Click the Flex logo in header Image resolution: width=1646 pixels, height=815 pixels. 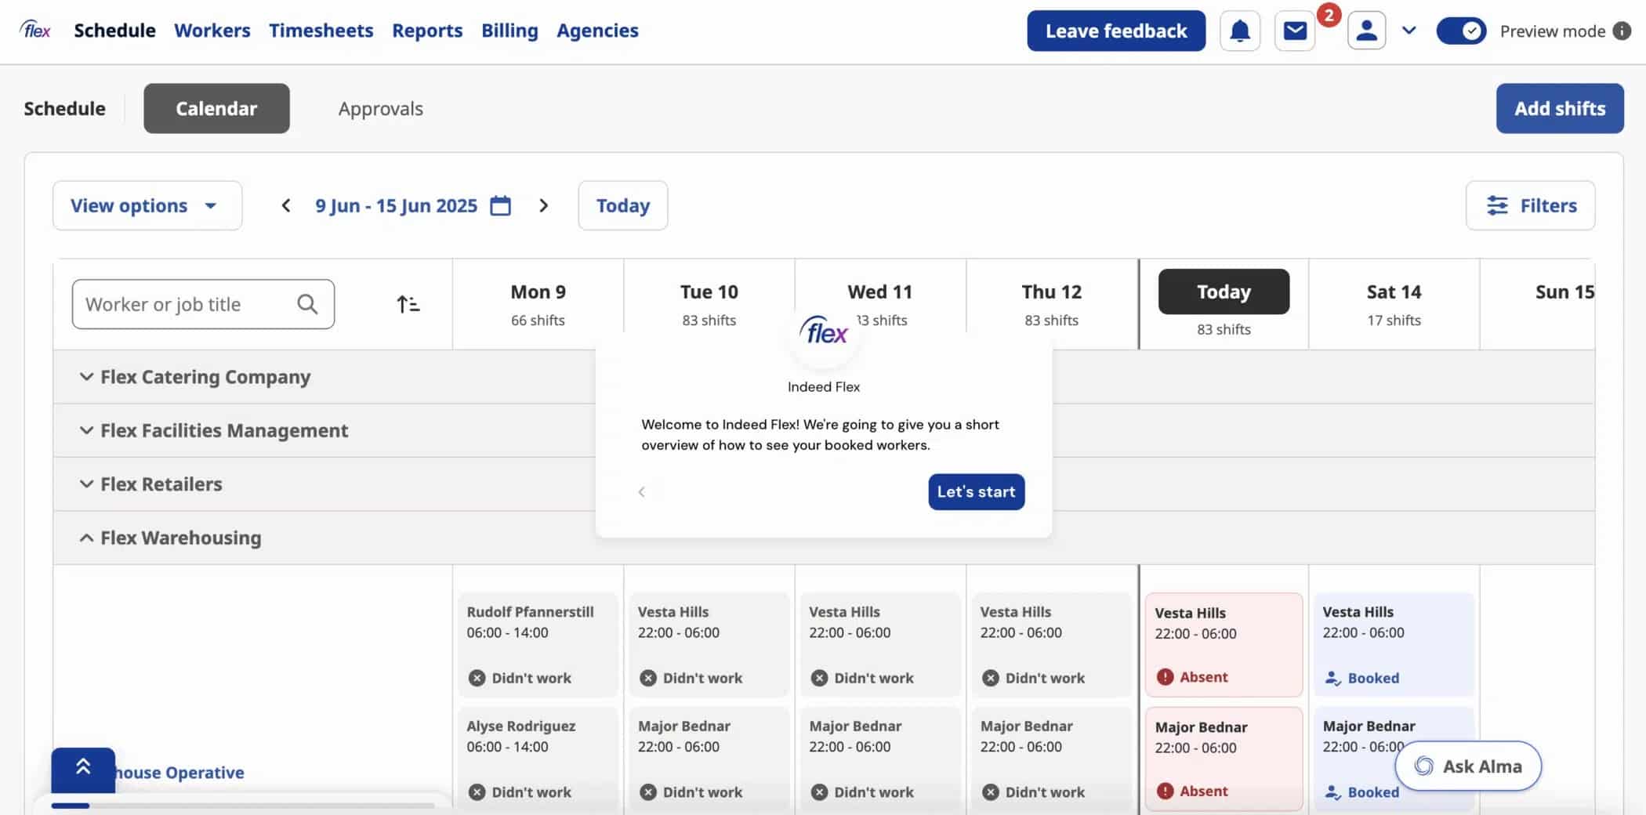pos(36,31)
